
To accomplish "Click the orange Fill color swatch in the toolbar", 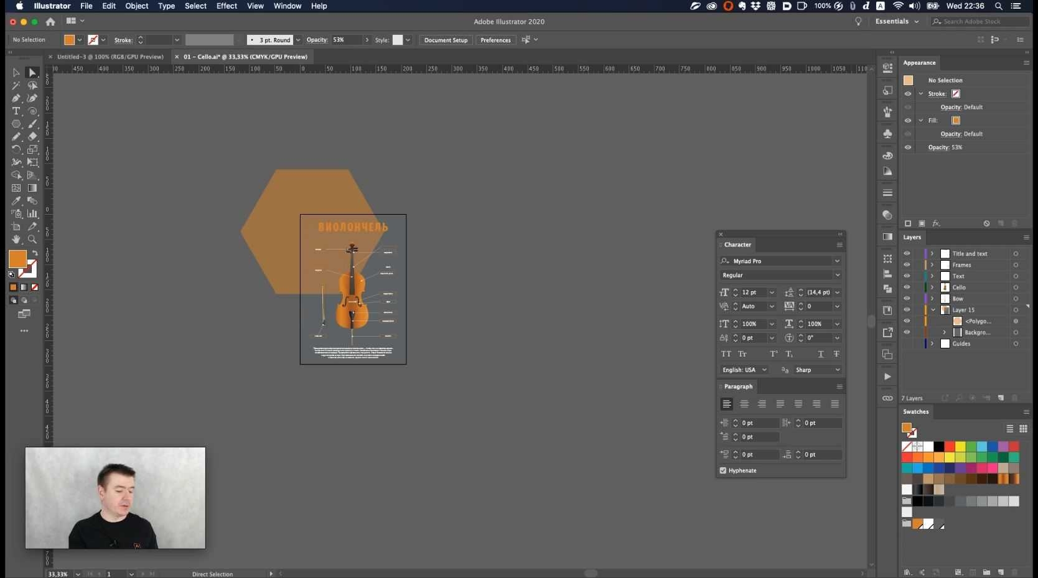I will pos(17,259).
